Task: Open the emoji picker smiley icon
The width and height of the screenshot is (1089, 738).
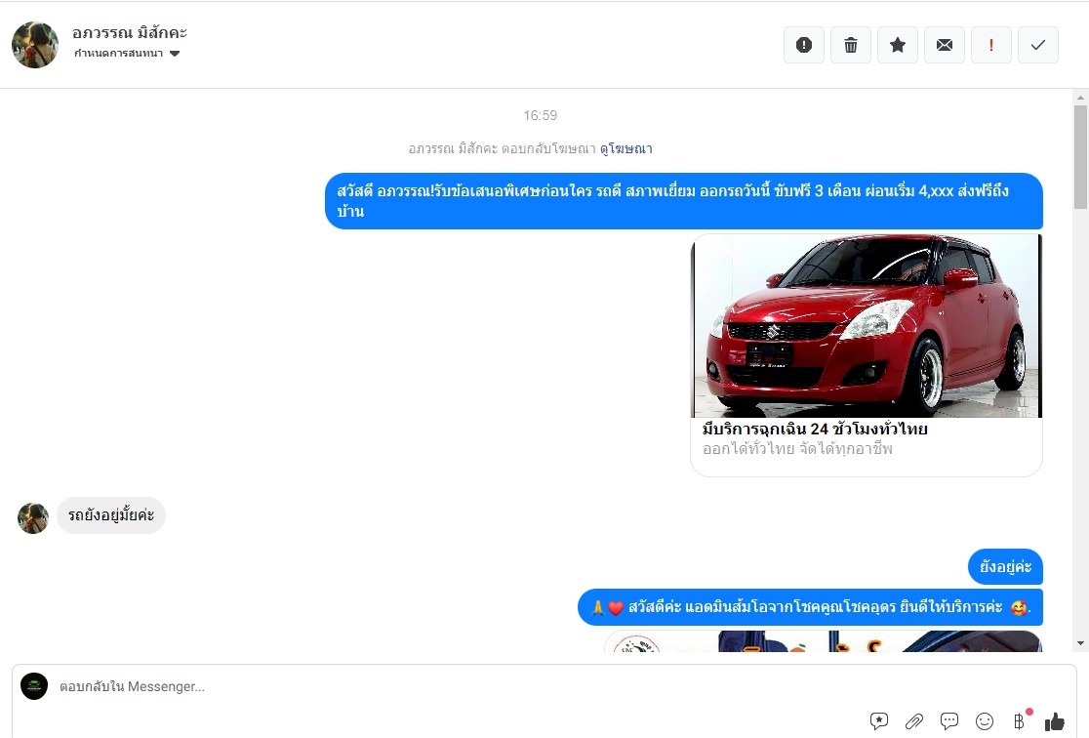Action: [x=985, y=721]
